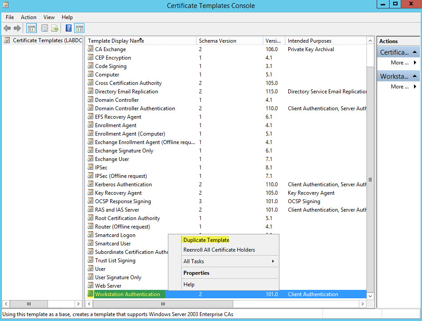Image resolution: width=422 pixels, height=321 pixels.
Task: Click the OCSP Response Signing template icon
Action: [x=91, y=201]
